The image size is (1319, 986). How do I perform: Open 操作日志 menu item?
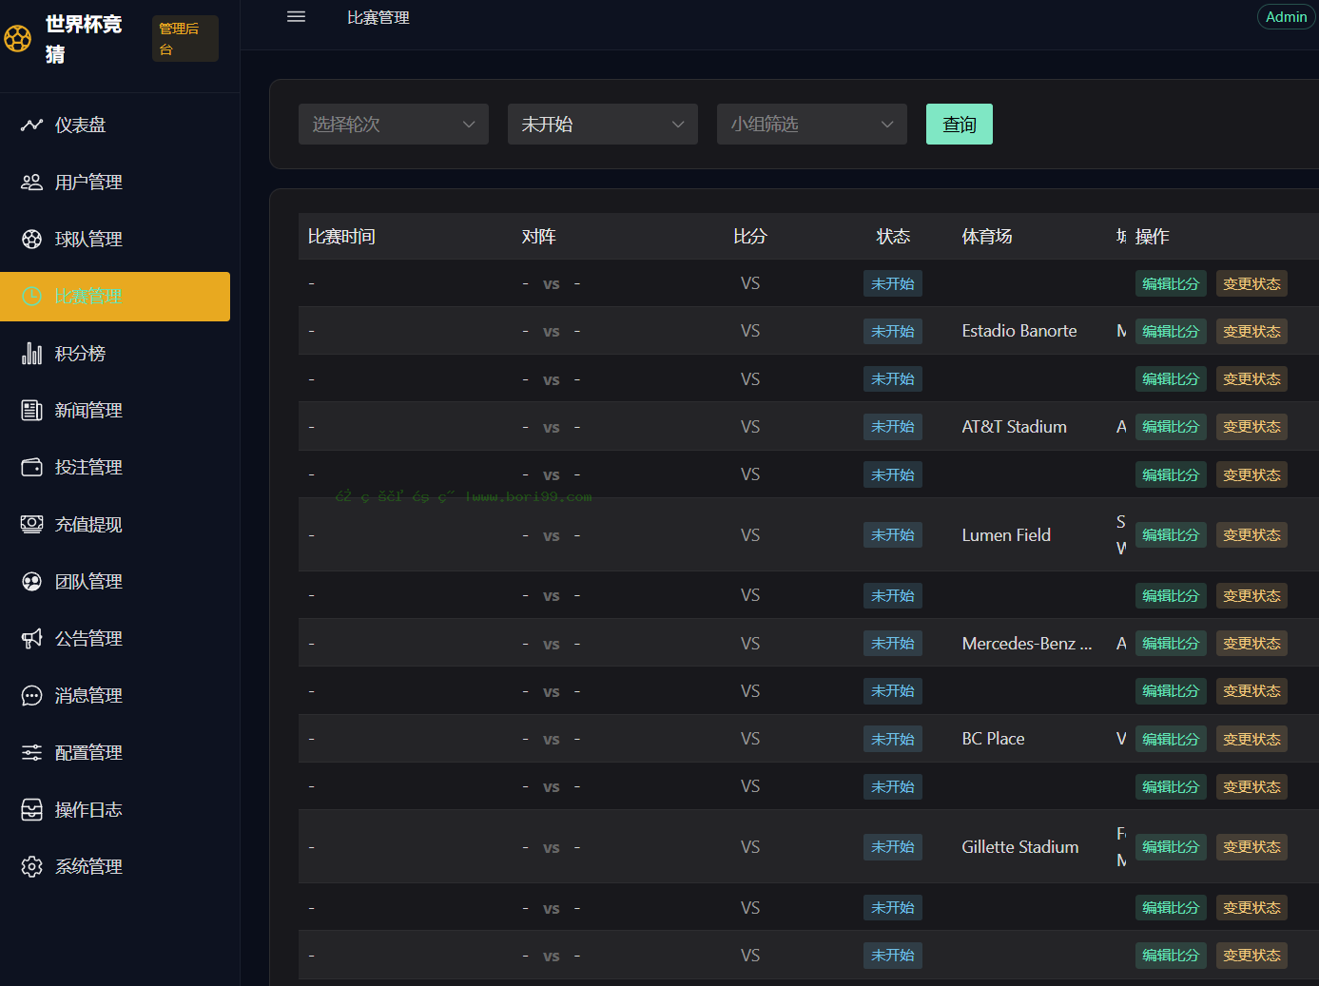[115, 809]
